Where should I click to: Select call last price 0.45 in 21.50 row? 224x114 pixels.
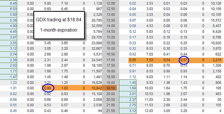coord(13,111)
